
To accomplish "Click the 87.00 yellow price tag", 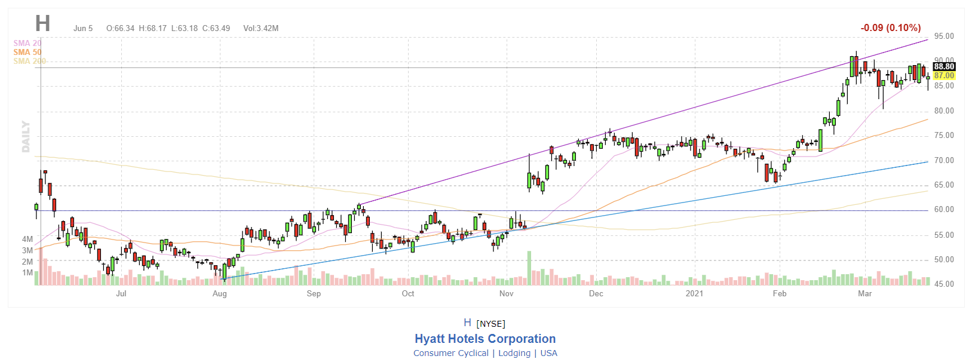I will 944,75.
